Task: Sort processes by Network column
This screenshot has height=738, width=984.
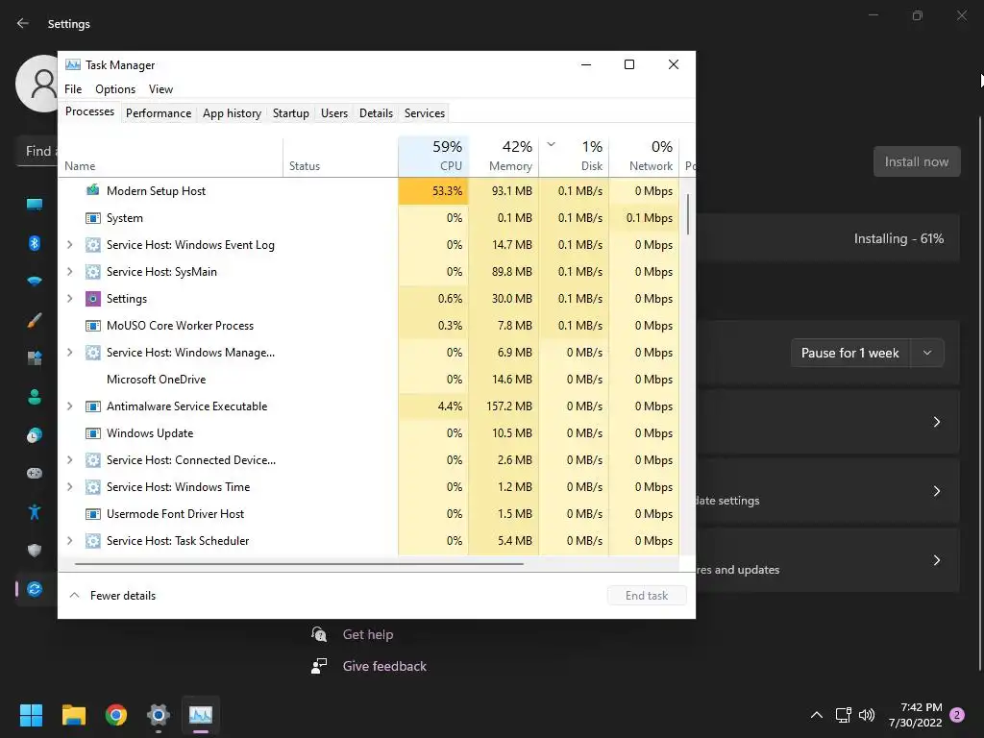Action: click(x=644, y=157)
